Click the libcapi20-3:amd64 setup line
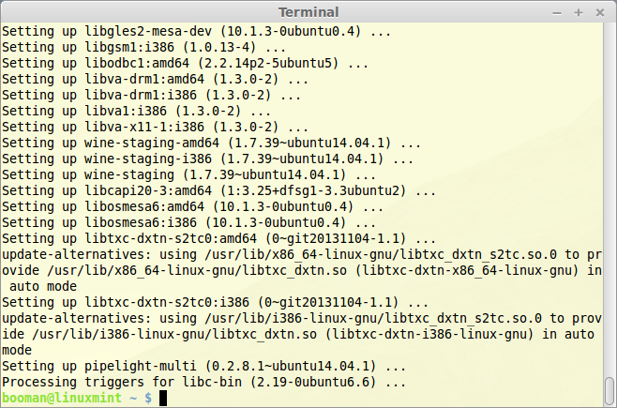 218,190
